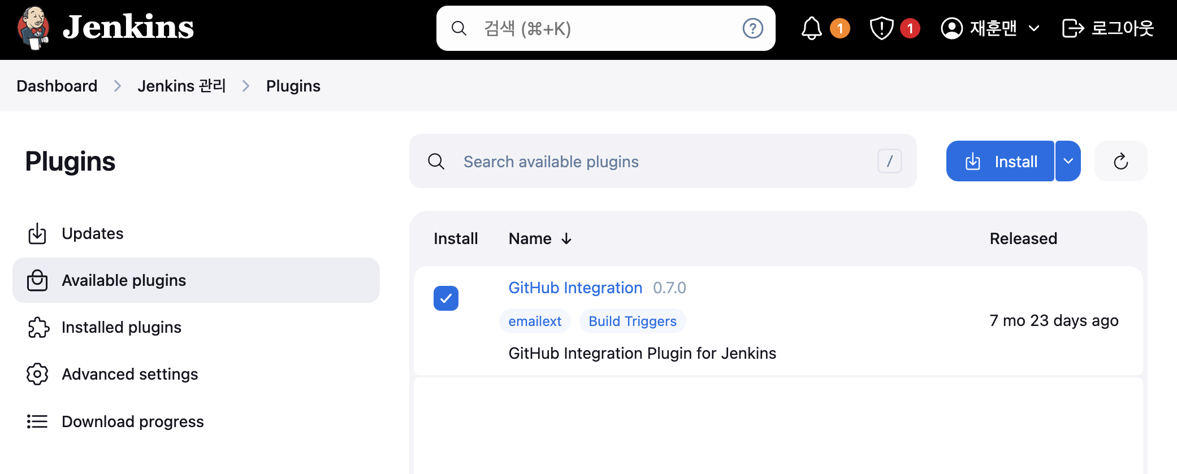Go to Jenkins 관리 breadcrumb
This screenshot has width=1177, height=474.
(x=181, y=86)
